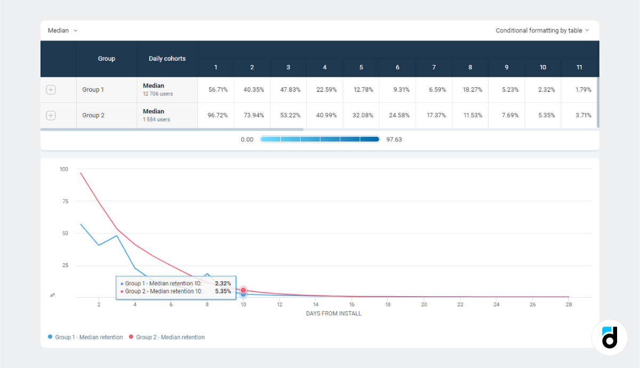Click the horizontal table scrollbar
Viewport: 640px width, 368px height.
[x=172, y=129]
